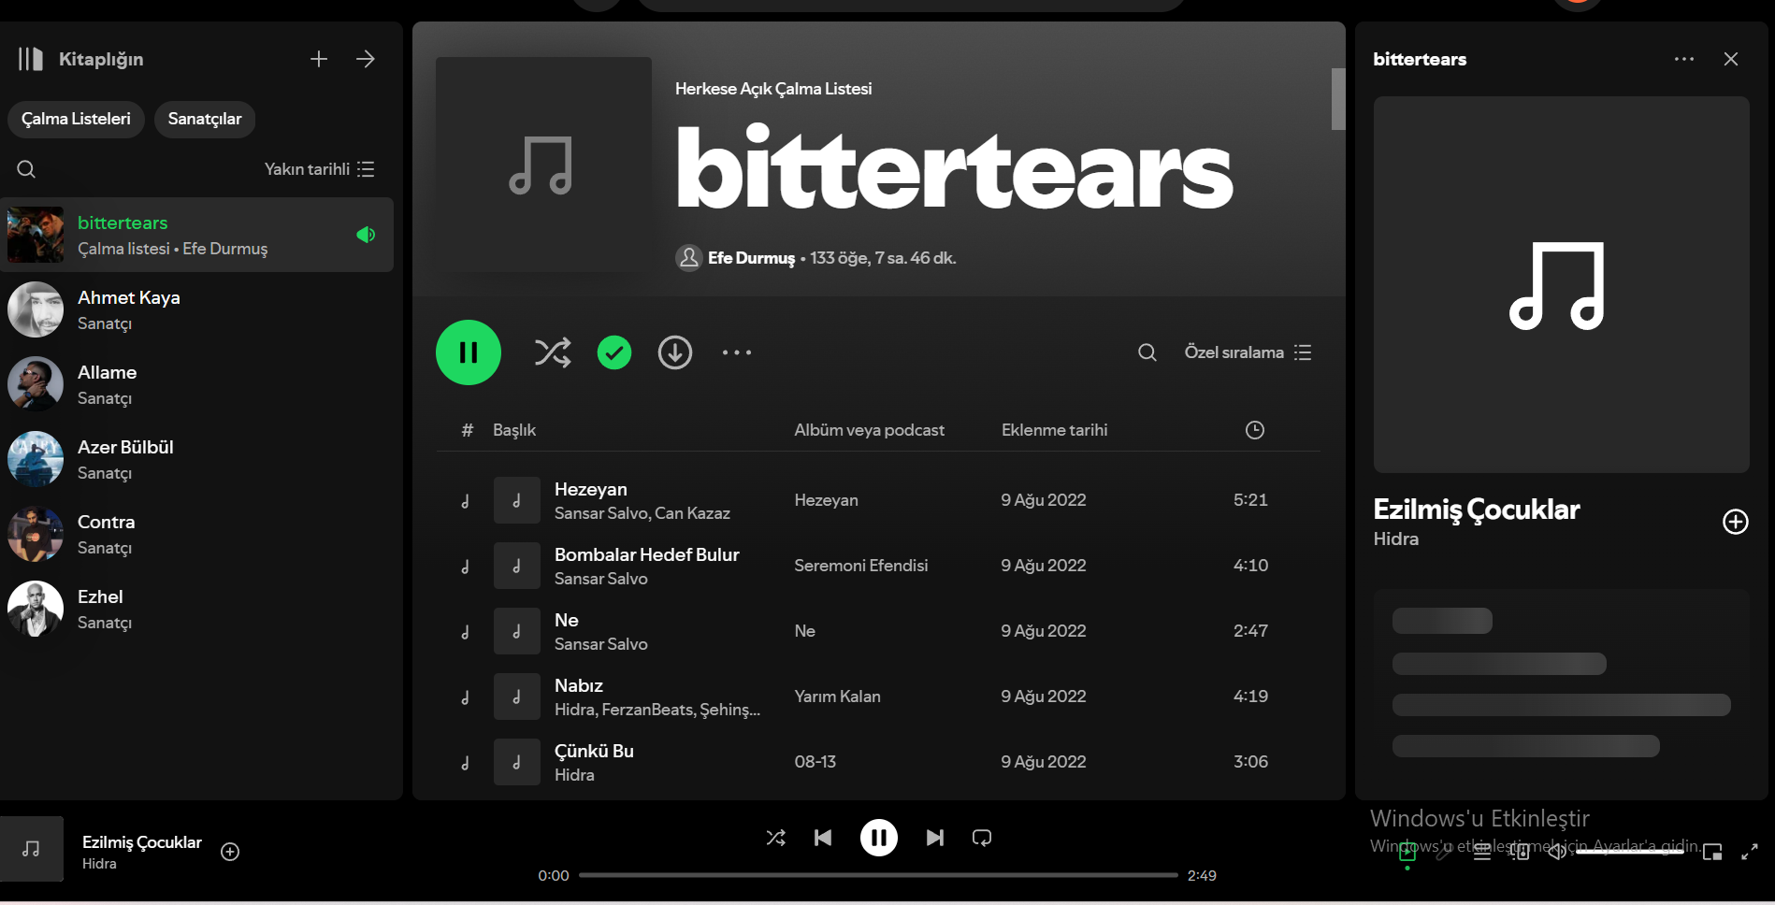This screenshot has width=1775, height=905.
Task: Open now playing panel more options
Action: [1684, 59]
